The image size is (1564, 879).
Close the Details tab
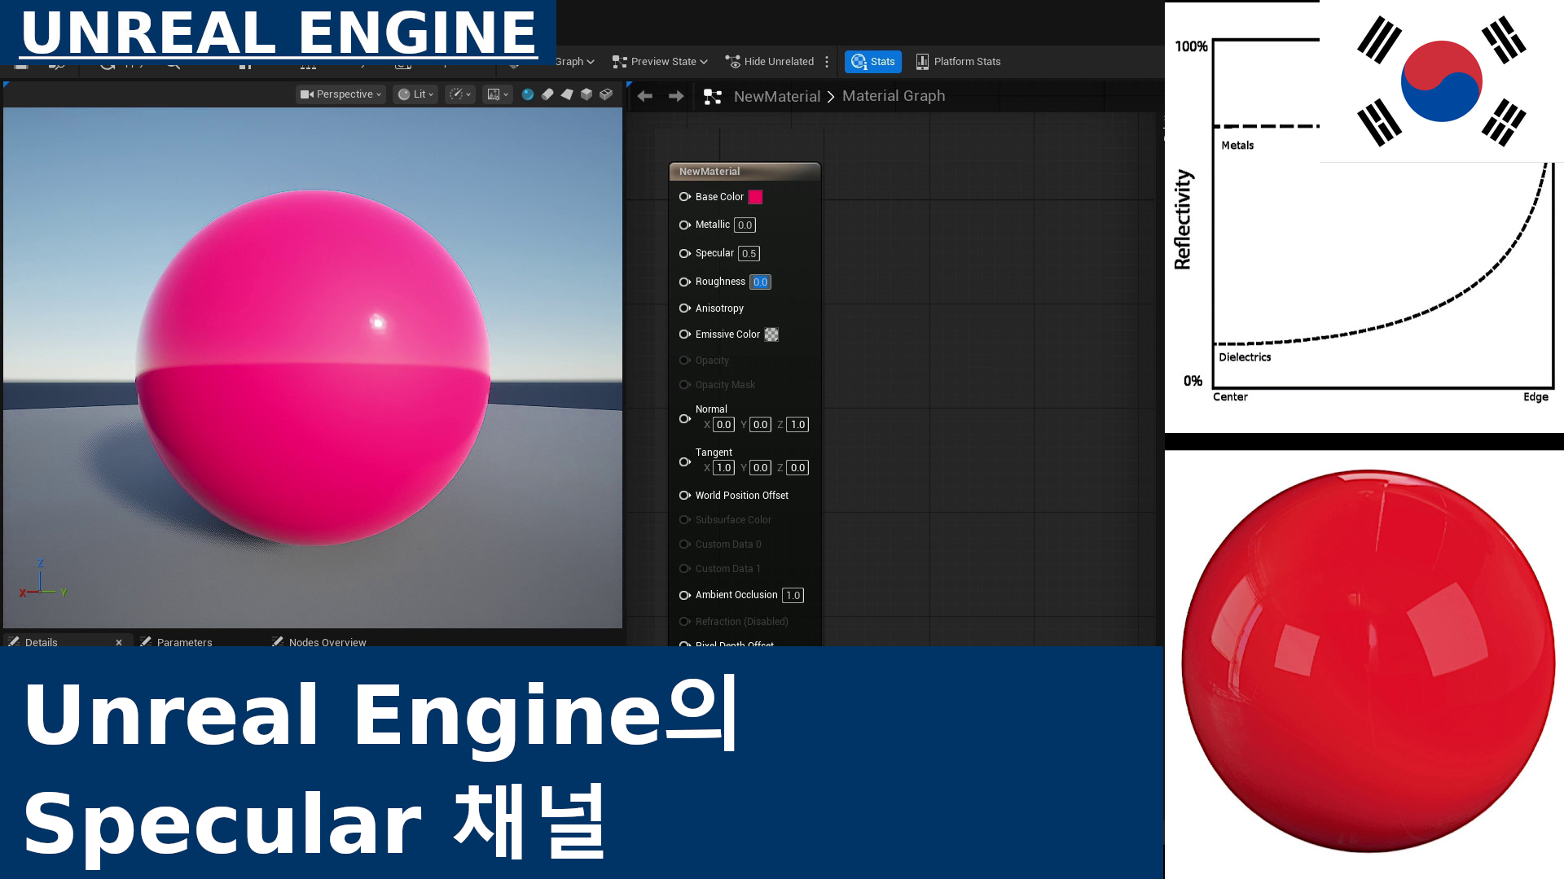119,642
